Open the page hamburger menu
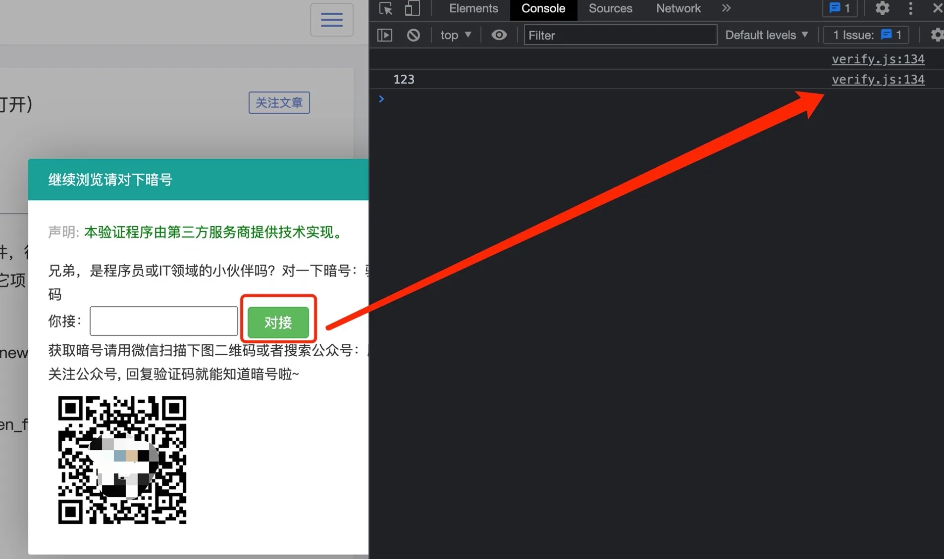 tap(332, 20)
